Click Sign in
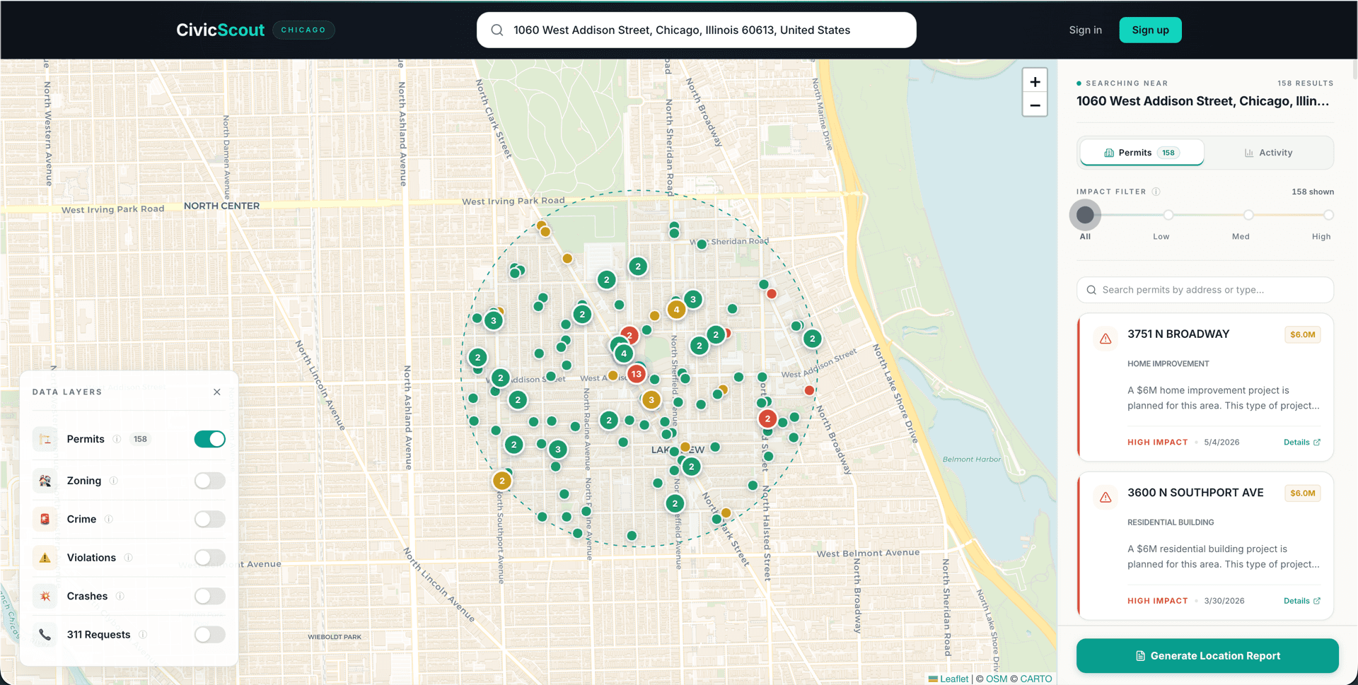The height and width of the screenshot is (685, 1358). point(1085,30)
